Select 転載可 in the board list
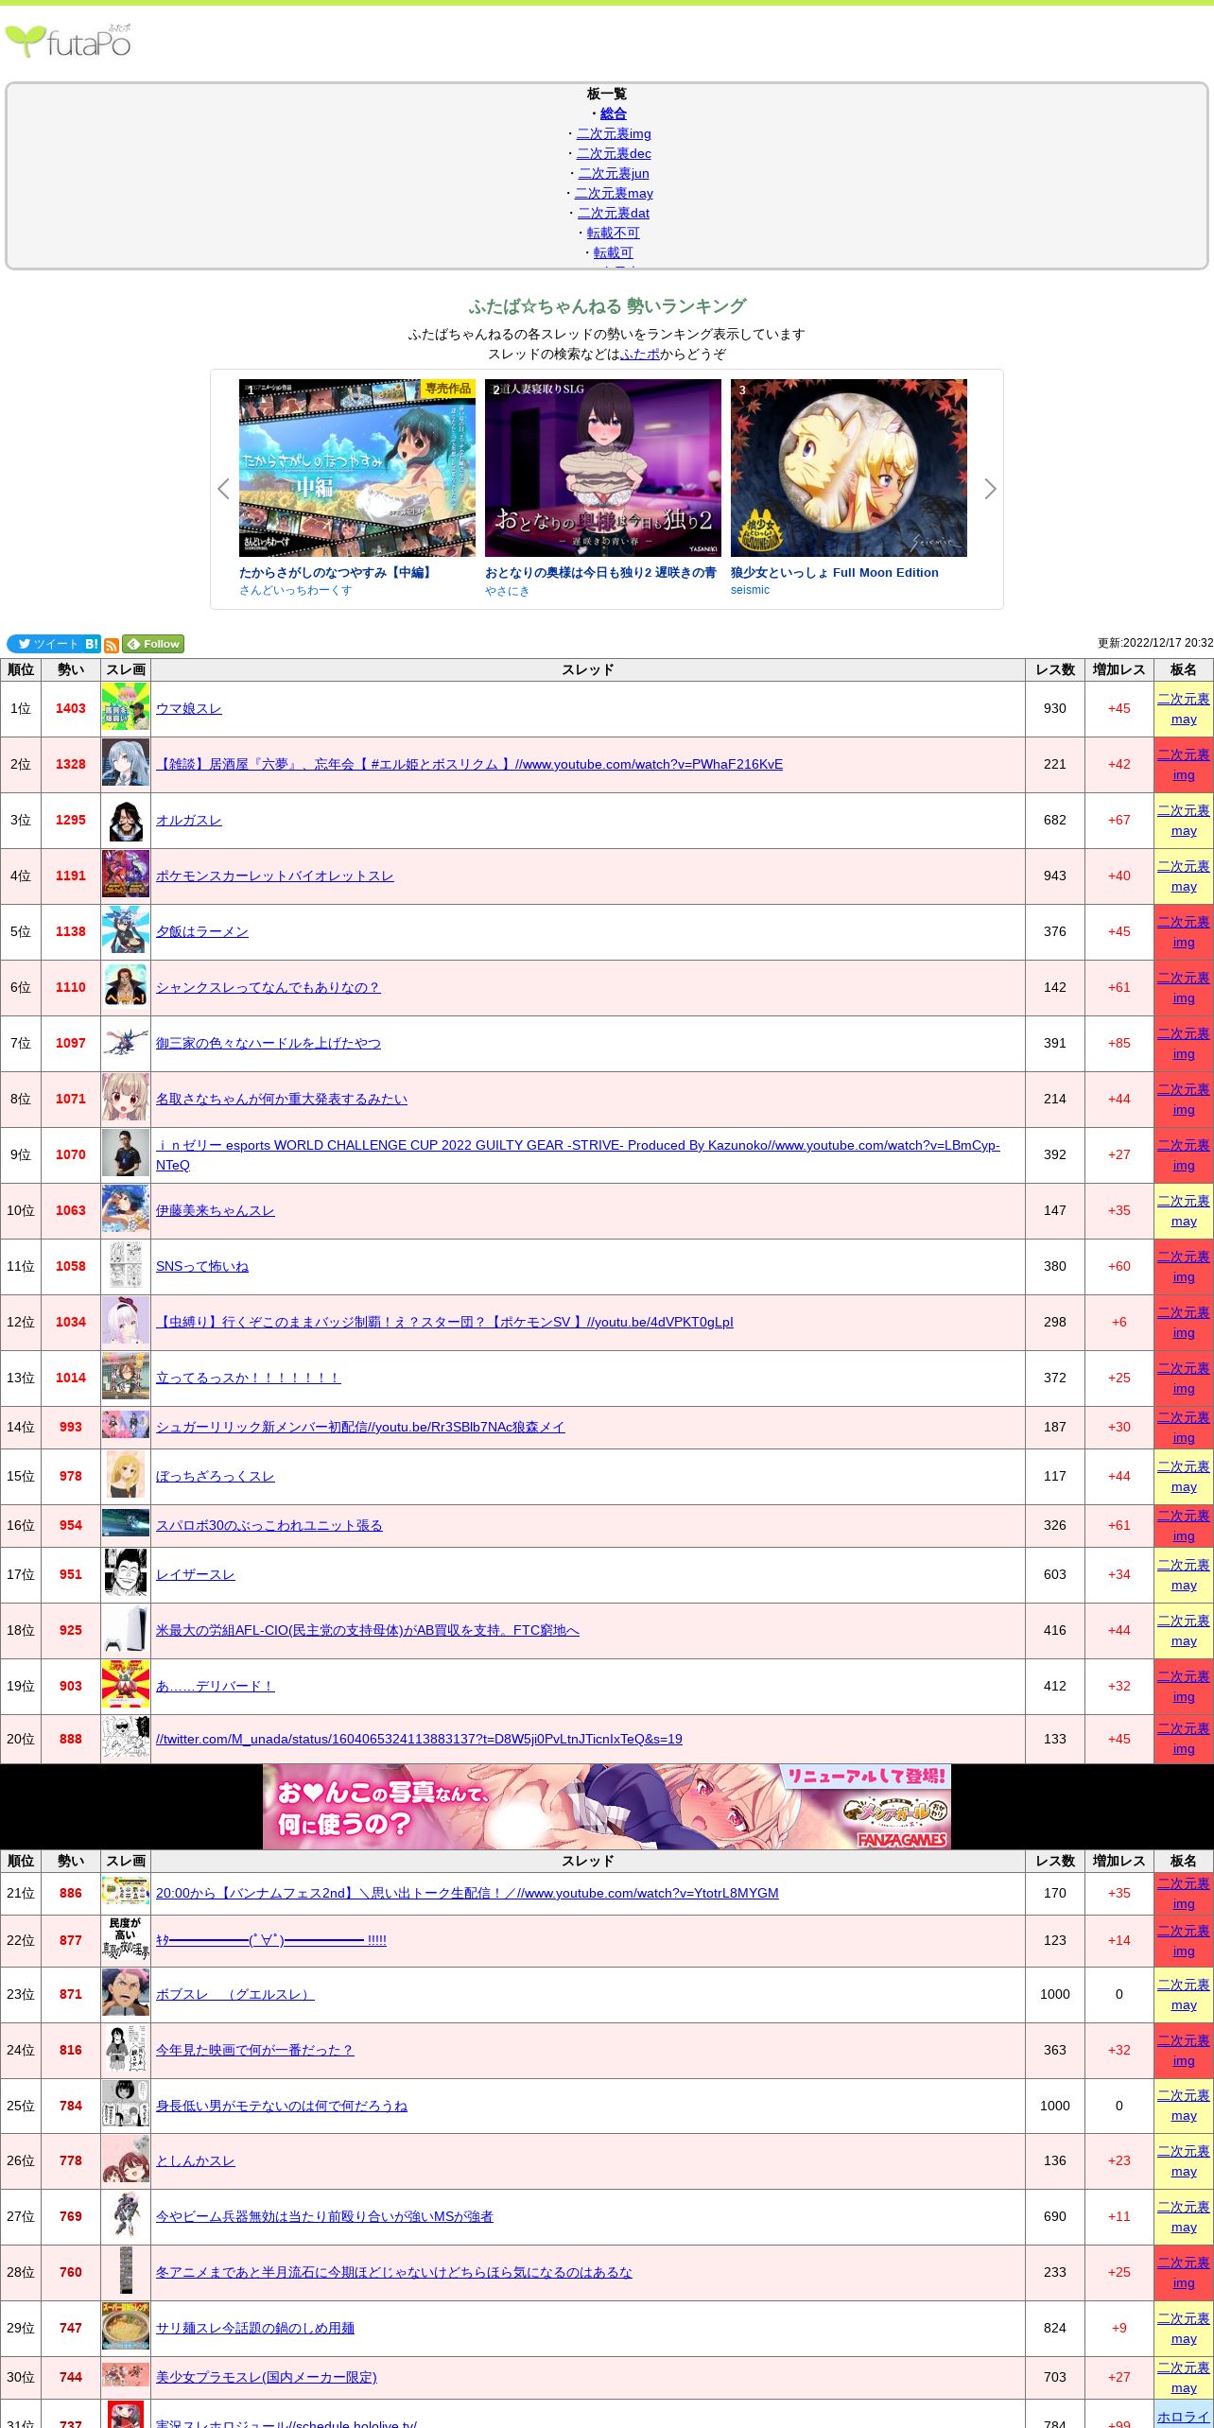 click(x=614, y=252)
